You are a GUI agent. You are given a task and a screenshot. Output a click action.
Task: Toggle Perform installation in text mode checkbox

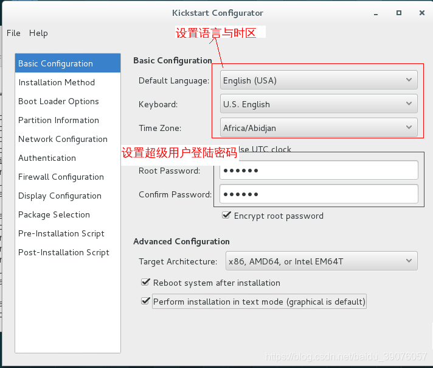145,301
